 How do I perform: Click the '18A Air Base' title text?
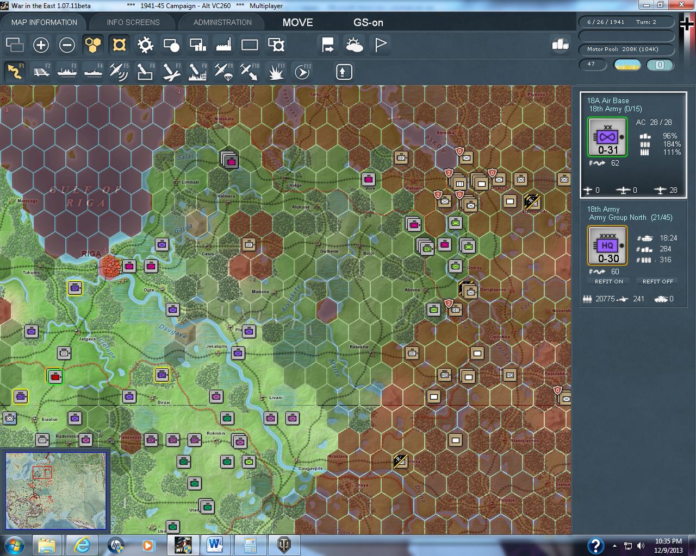(x=608, y=100)
